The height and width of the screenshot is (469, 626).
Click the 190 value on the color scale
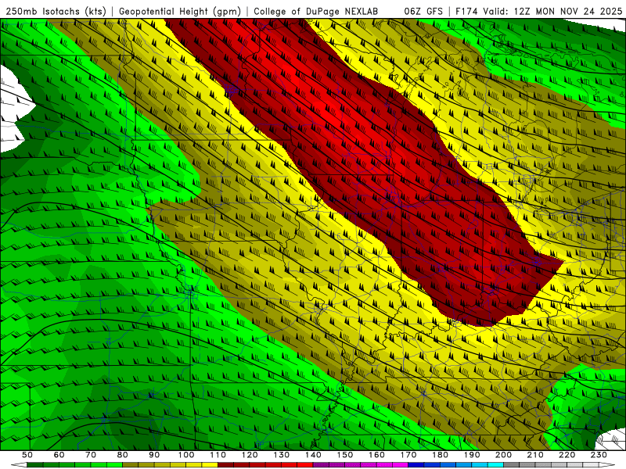pos(472,455)
